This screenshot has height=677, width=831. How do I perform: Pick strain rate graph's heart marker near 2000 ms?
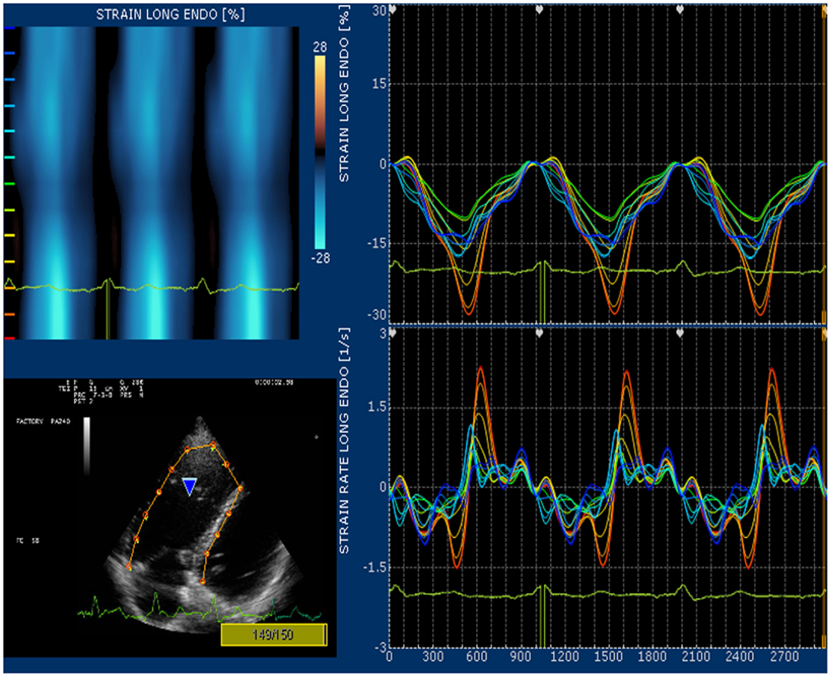tap(680, 333)
